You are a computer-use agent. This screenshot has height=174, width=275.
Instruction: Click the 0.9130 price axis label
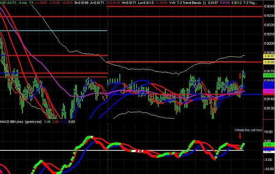tap(269, 108)
